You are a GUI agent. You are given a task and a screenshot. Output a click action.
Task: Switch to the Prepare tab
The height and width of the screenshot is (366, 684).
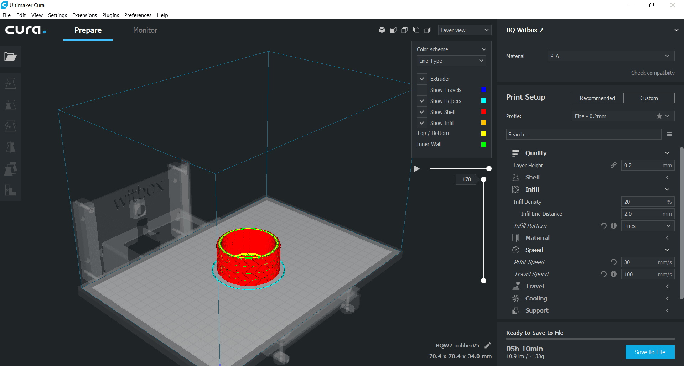(x=88, y=30)
